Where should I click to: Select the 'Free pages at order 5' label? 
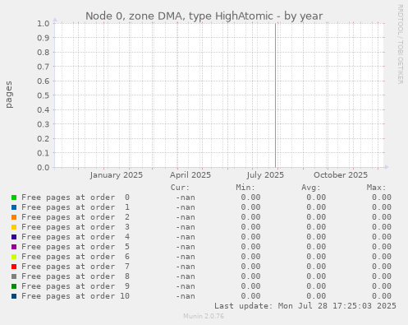point(76,247)
